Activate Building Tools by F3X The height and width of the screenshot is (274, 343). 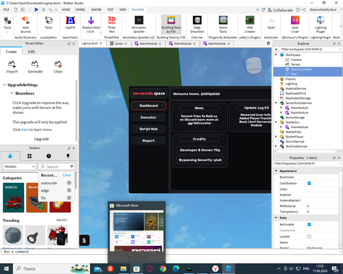click(x=171, y=25)
